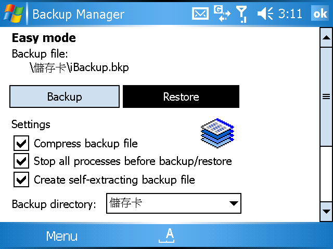Click the Backup button
Image resolution: width=333 pixels, height=249 pixels.
tap(65, 96)
